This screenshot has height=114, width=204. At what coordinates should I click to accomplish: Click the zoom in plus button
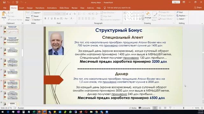(x=193, y=108)
